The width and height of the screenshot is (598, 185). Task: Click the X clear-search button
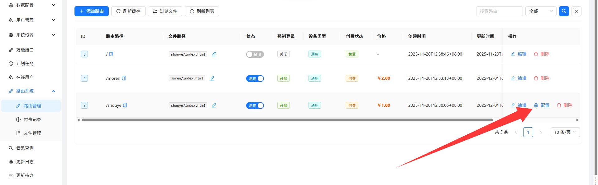coord(576,11)
